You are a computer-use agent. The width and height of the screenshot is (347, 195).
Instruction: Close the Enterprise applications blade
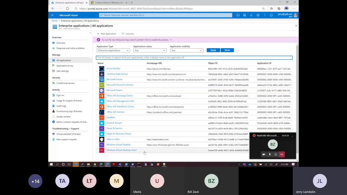(x=296, y=26)
